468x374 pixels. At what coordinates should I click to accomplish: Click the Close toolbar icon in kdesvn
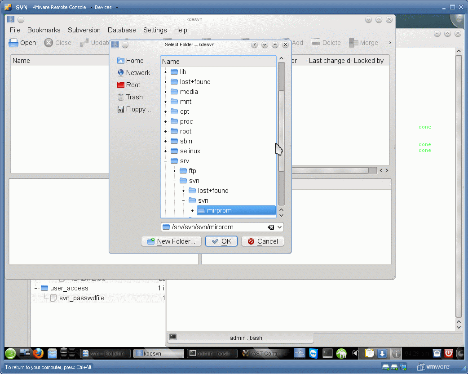(x=49, y=43)
